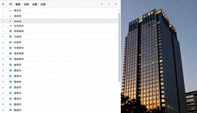Select the gray highlighted row in the list

(59, 21)
